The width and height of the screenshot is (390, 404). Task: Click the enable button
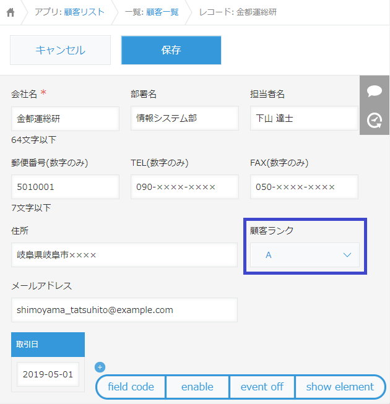(x=197, y=387)
